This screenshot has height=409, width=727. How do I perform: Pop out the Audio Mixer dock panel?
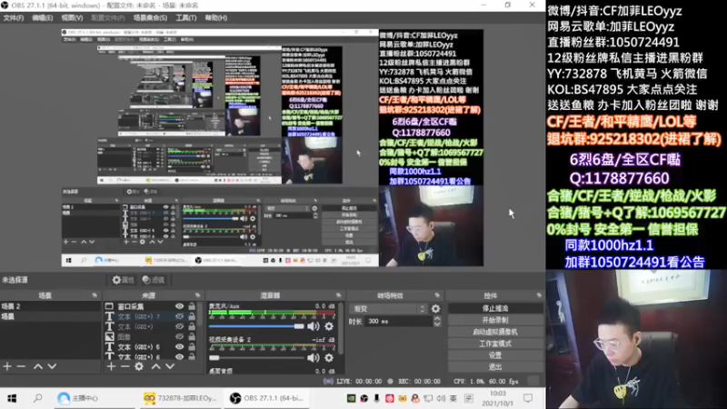coord(338,295)
